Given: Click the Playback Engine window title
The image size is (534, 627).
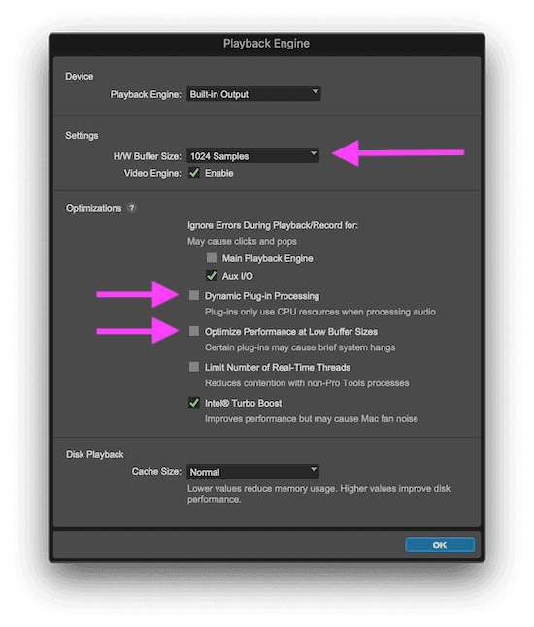Looking at the screenshot, I should pos(266,43).
